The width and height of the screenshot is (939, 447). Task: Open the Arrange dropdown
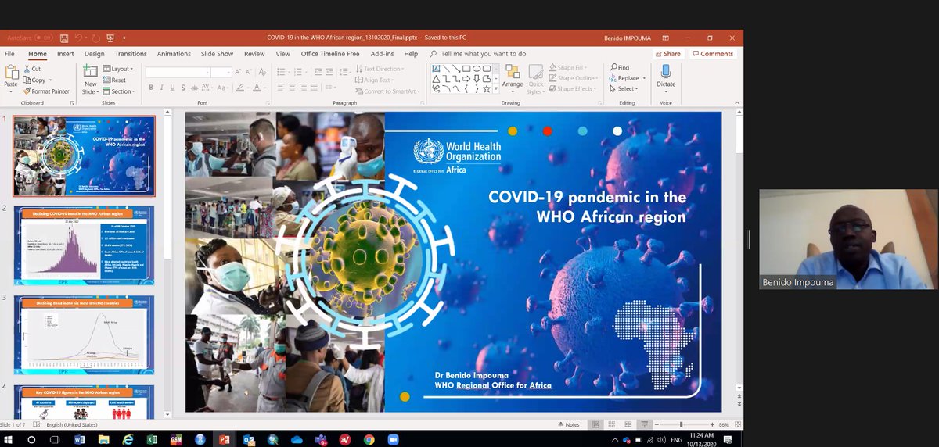pos(513,79)
